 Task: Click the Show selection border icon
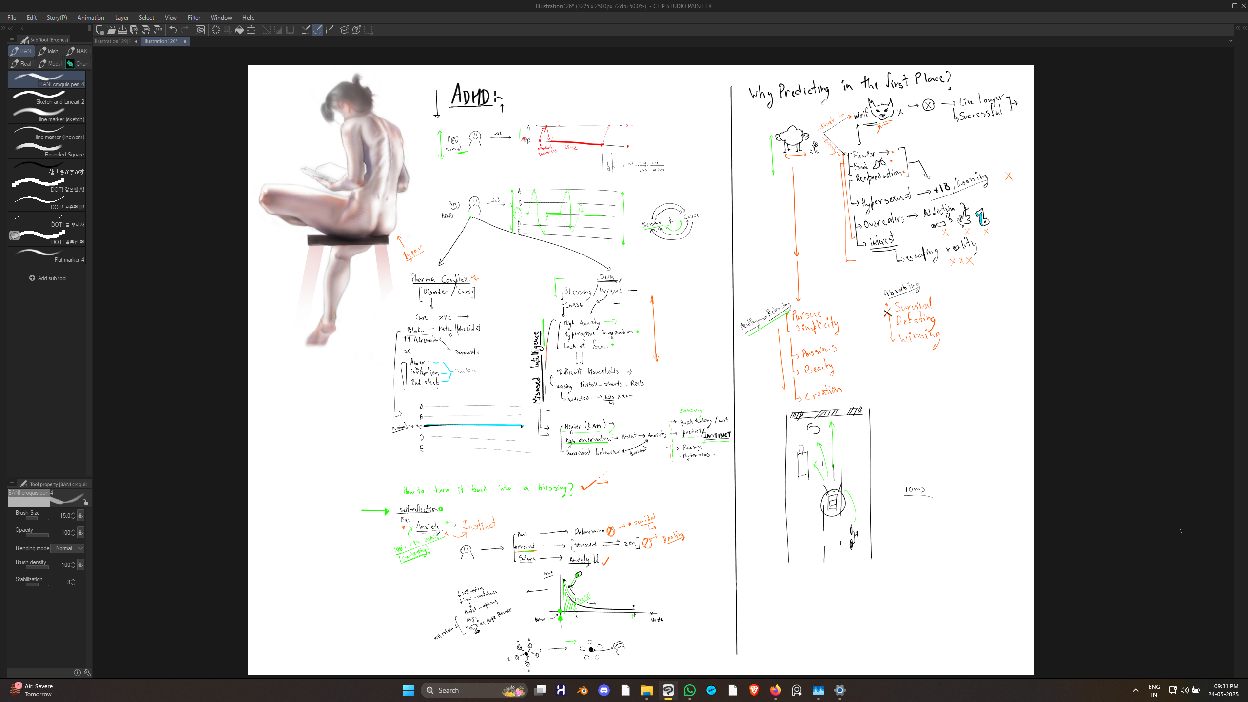point(290,30)
